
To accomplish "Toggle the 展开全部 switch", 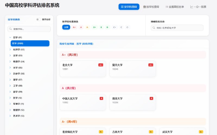I will [39, 19].
